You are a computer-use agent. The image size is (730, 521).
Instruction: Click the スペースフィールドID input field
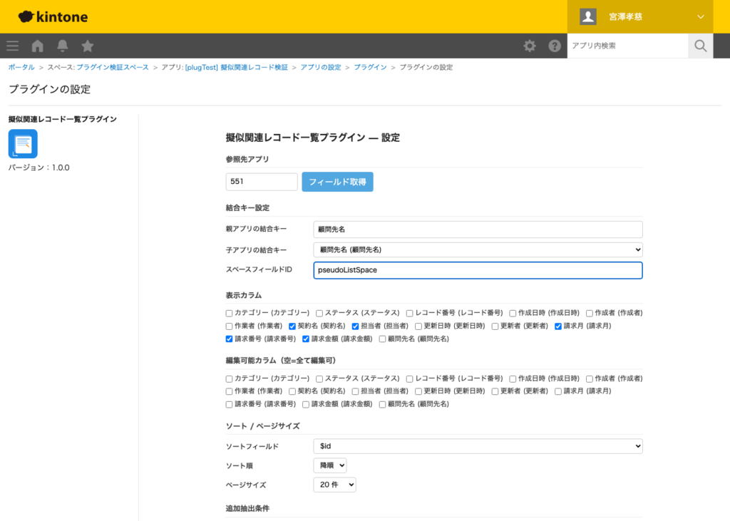478,270
